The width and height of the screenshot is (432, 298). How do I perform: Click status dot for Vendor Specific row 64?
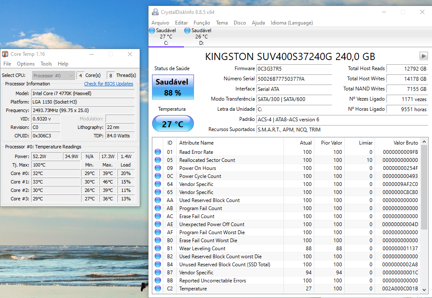click(158, 184)
